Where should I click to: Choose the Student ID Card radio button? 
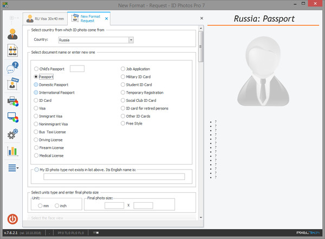122,85
